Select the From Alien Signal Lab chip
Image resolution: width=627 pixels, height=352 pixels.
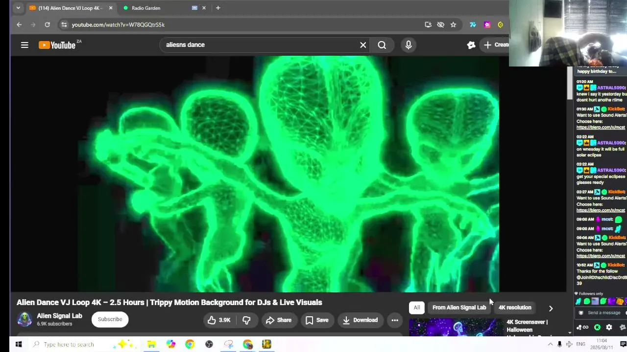click(459, 308)
